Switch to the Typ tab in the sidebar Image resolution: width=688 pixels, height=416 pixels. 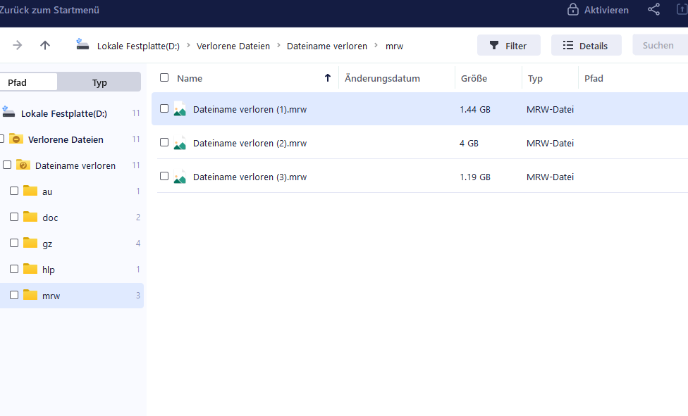(x=99, y=82)
